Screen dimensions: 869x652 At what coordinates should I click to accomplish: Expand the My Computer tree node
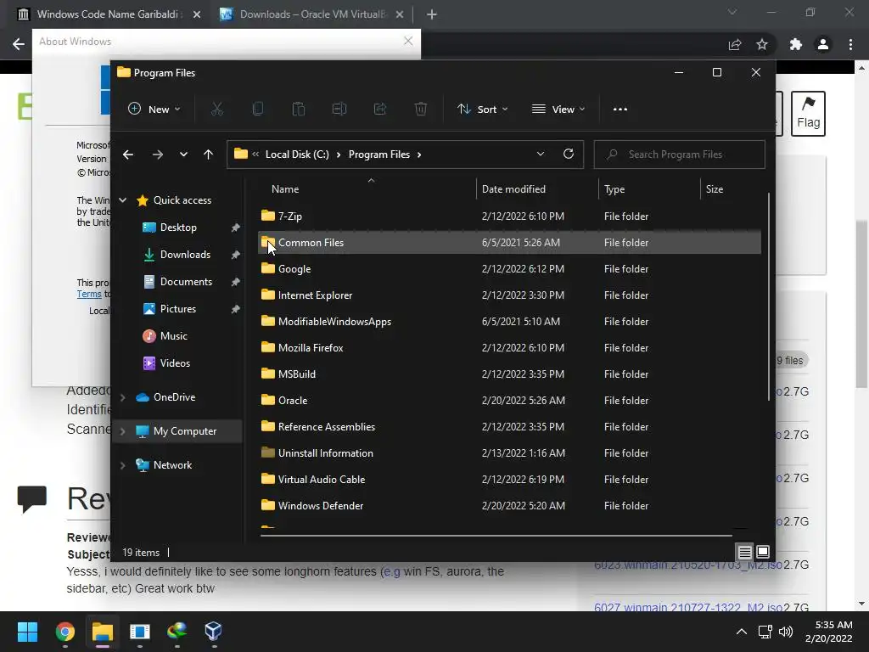[x=123, y=431]
